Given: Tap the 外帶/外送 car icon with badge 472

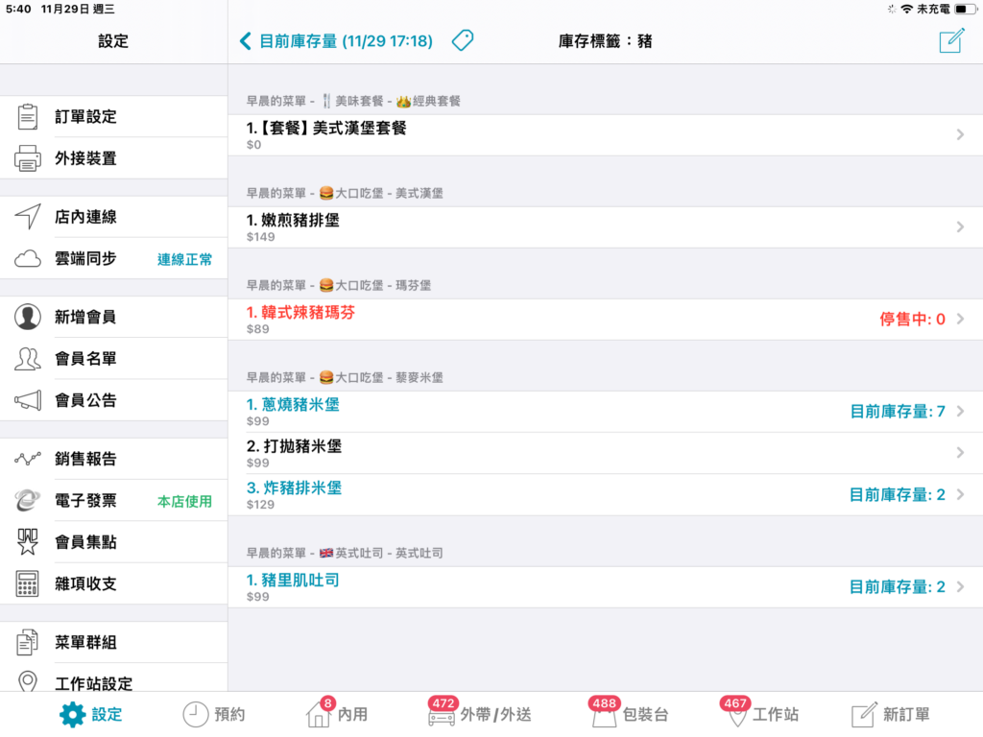Looking at the screenshot, I should (442, 718).
